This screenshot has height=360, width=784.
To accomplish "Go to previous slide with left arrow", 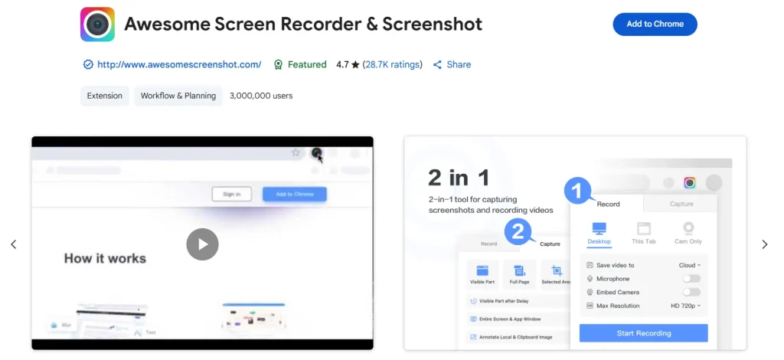I will (x=14, y=244).
